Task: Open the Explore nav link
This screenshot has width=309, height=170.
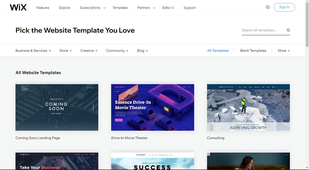Action: pyautogui.click(x=65, y=8)
